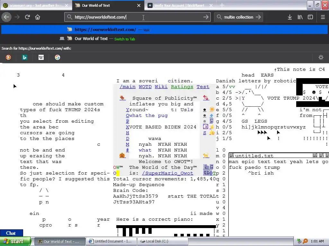
Task: Click the '#' link
Action: click(128, 150)
